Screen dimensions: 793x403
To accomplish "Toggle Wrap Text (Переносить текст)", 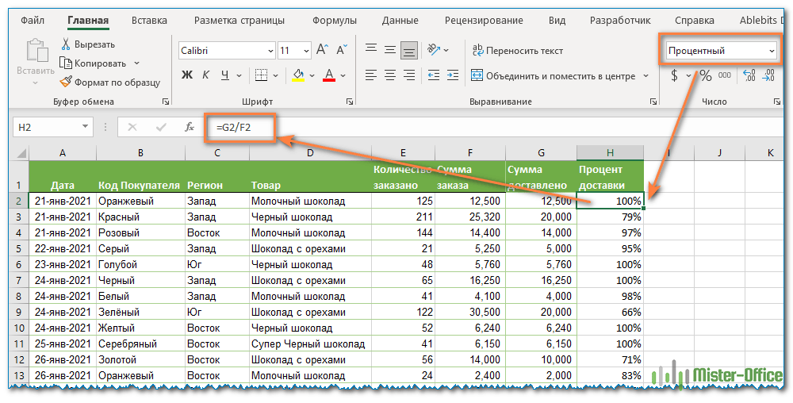I will [x=517, y=51].
